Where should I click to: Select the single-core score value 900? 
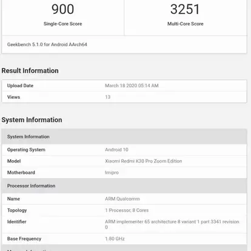pyautogui.click(x=62, y=9)
